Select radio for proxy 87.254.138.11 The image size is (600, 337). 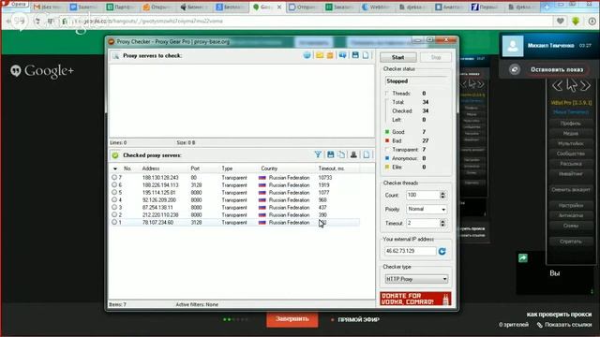click(114, 207)
